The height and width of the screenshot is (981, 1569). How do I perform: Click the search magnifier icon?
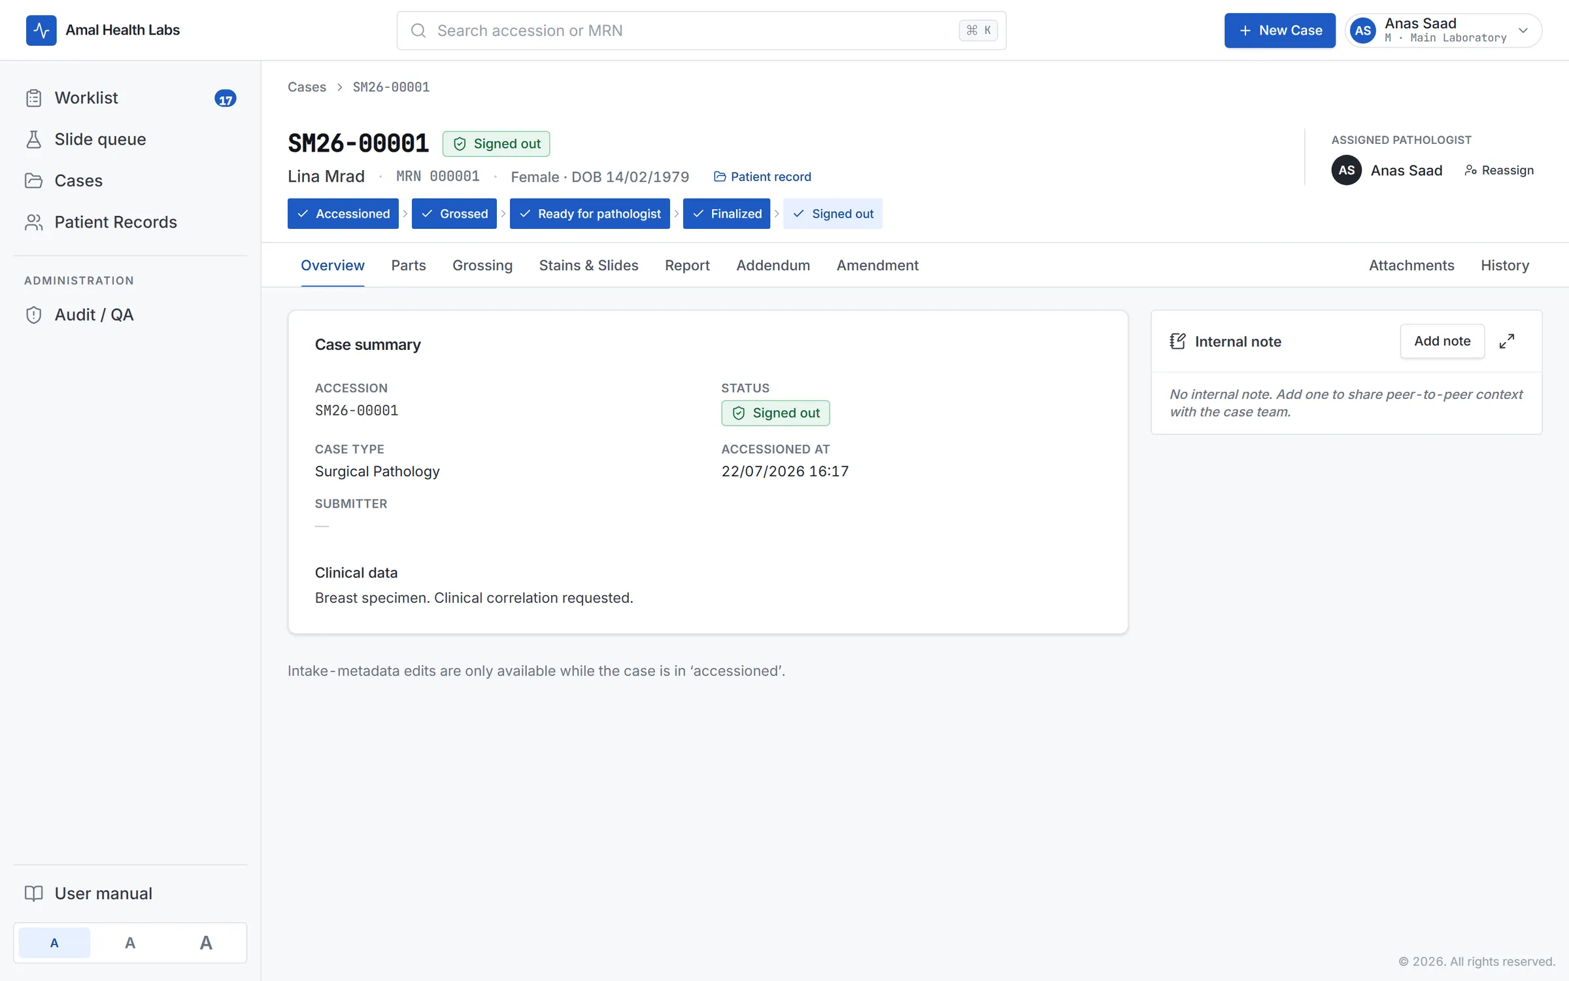coord(418,31)
